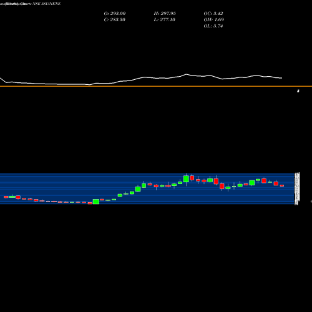This screenshot has width=312, height=312.
Task: Click the orange horizontal baseline
Action: [156, 86]
